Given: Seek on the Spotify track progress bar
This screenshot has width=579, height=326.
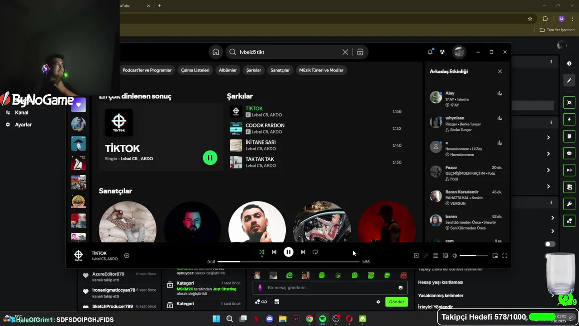Looking at the screenshot, I should [289, 262].
